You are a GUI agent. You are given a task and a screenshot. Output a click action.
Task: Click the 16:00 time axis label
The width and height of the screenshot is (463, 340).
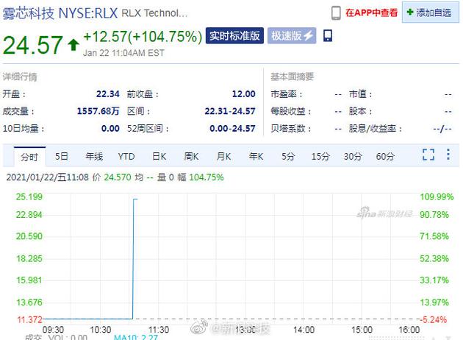(409, 330)
